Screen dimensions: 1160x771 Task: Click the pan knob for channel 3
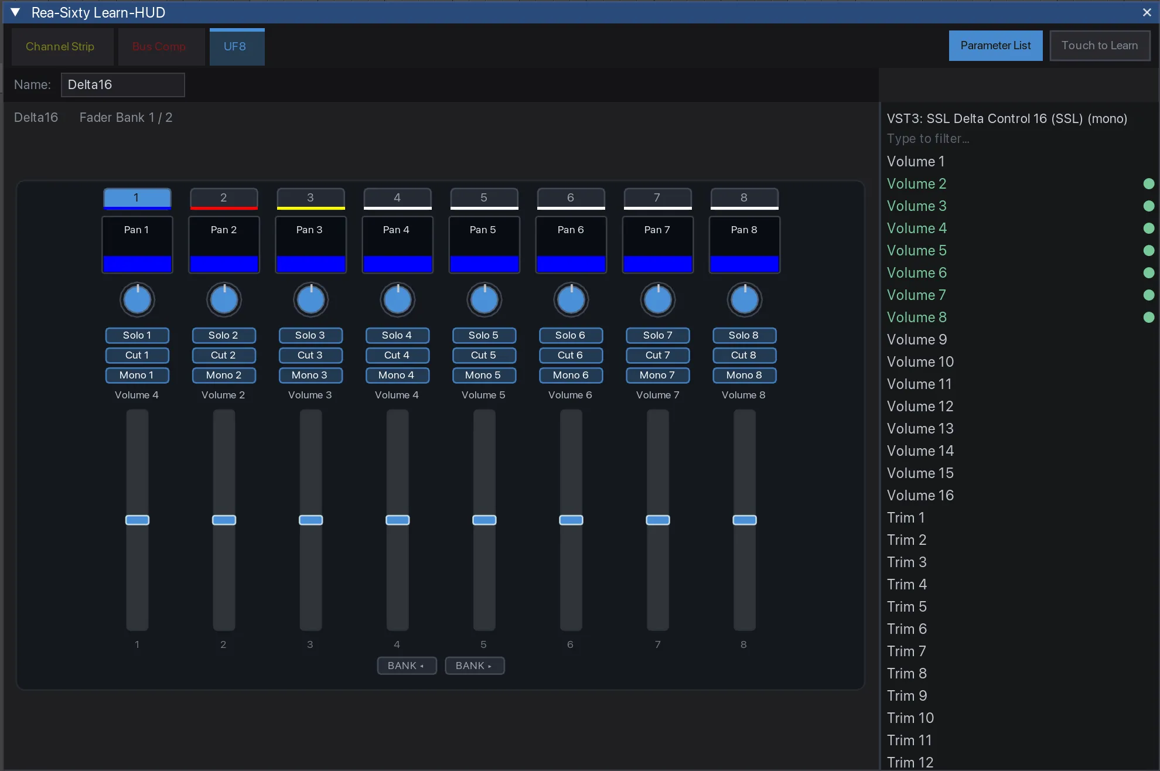tap(311, 301)
